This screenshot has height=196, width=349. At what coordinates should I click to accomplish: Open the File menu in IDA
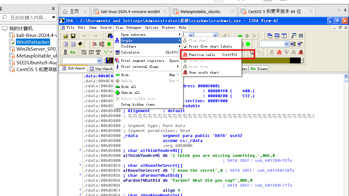[70, 27]
